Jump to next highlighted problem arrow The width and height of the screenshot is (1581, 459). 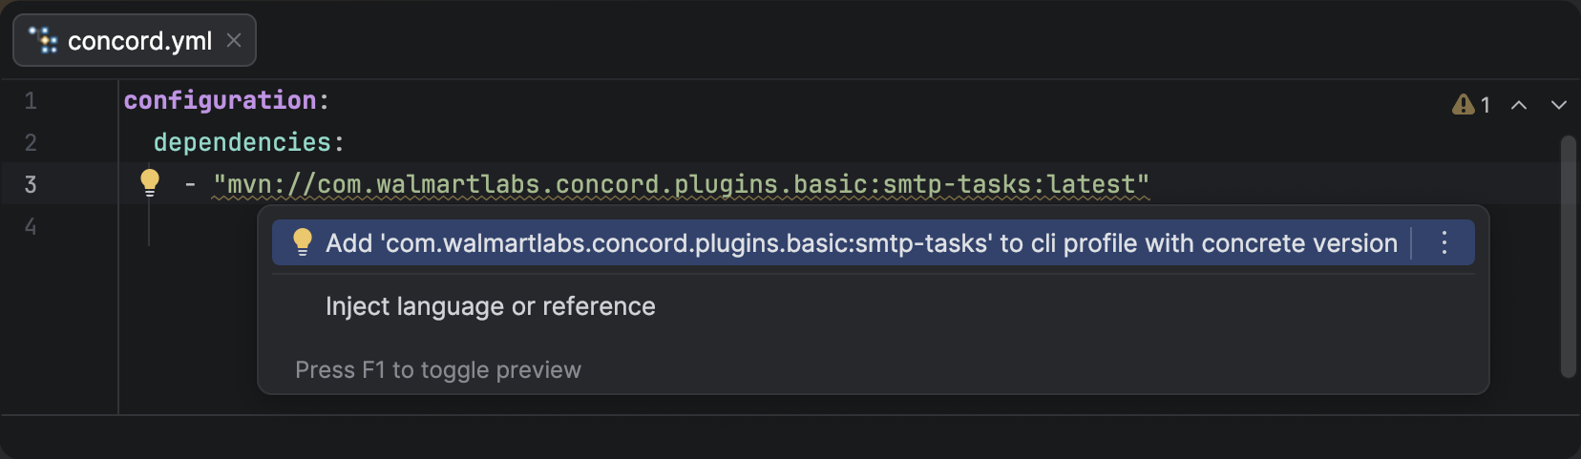1559,105
